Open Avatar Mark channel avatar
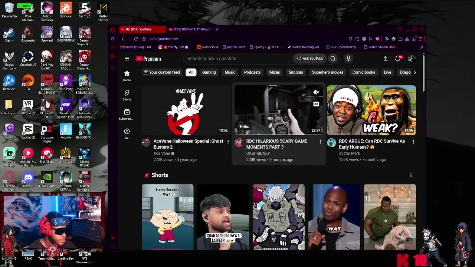Viewport: 475px width, 267px height. pos(331,143)
